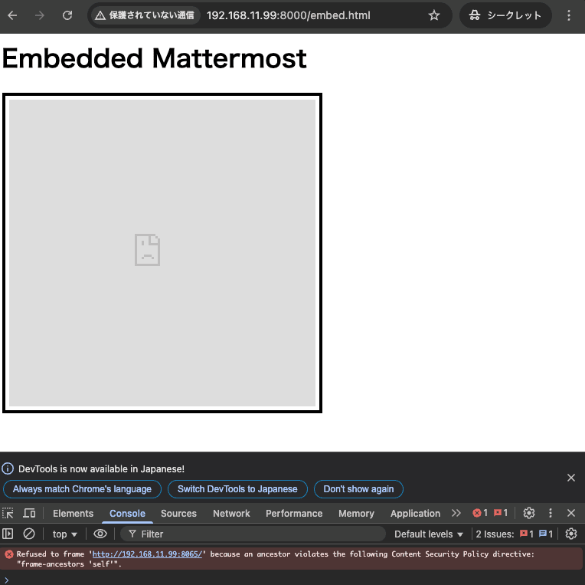Open the Memory tab
Viewport: 585px width, 585px height.
coord(356,514)
